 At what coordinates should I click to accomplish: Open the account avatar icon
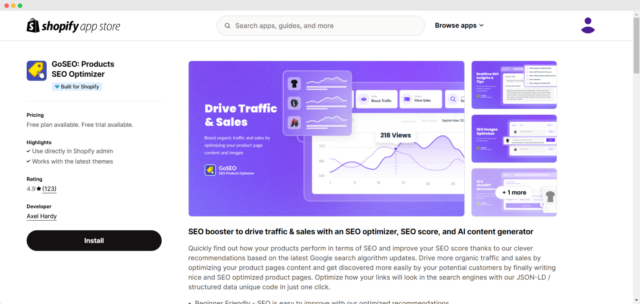pyautogui.click(x=588, y=25)
